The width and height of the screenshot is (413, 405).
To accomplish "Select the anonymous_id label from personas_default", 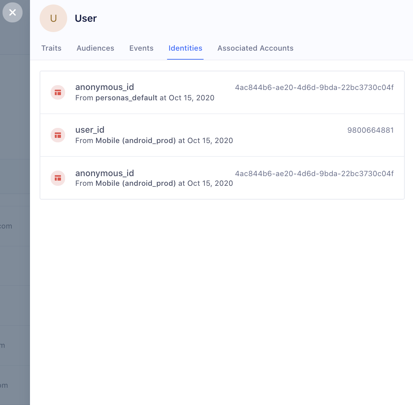I will coord(105,87).
